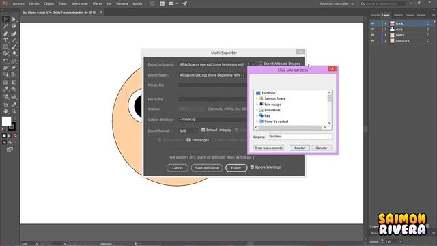Viewport: 437px width, 246px height.
Task: Set paint to None (red slash)
Action: click(15, 136)
